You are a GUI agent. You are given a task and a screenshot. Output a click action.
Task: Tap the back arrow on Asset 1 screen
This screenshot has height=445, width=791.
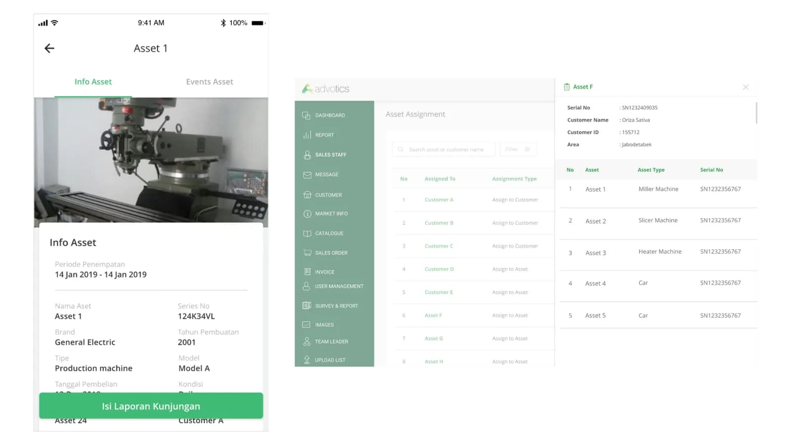click(x=49, y=48)
